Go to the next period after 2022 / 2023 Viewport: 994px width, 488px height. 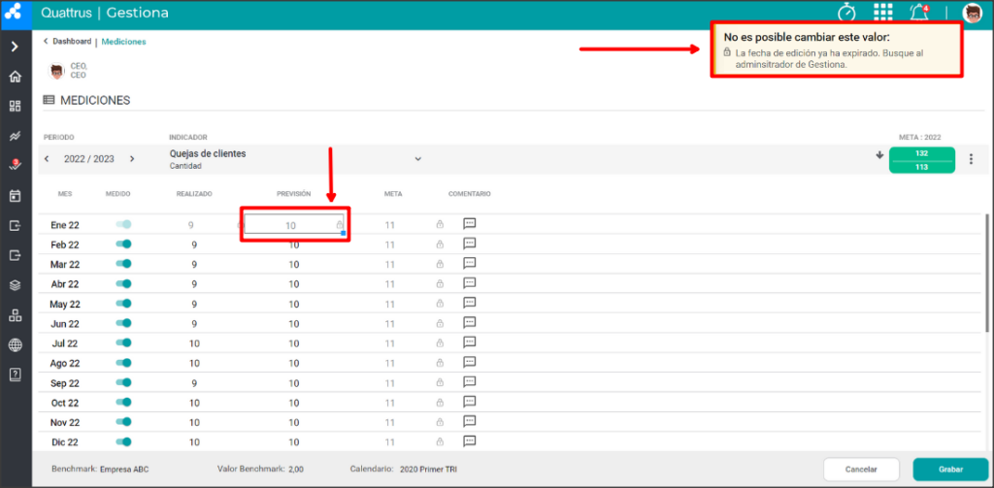[132, 158]
